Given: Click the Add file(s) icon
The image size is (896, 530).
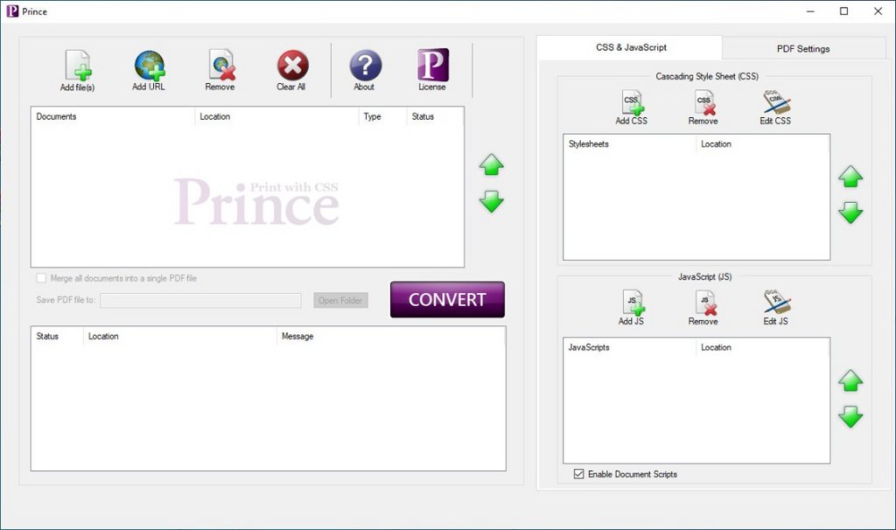Looking at the screenshot, I should point(78,65).
